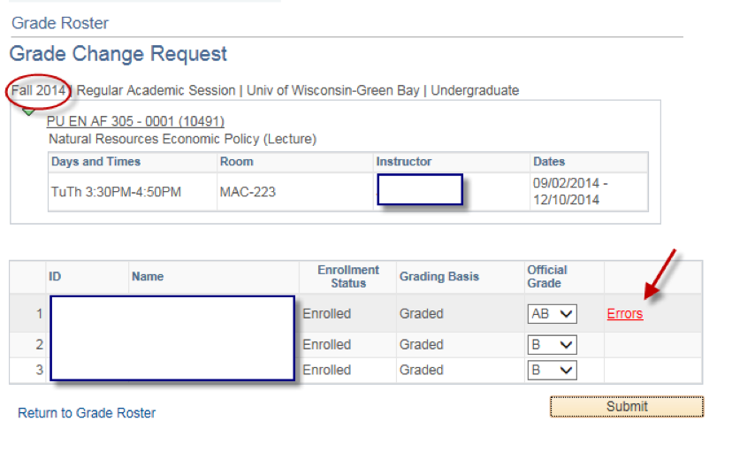
Task: Click the Name column header
Action: pyautogui.click(x=148, y=277)
